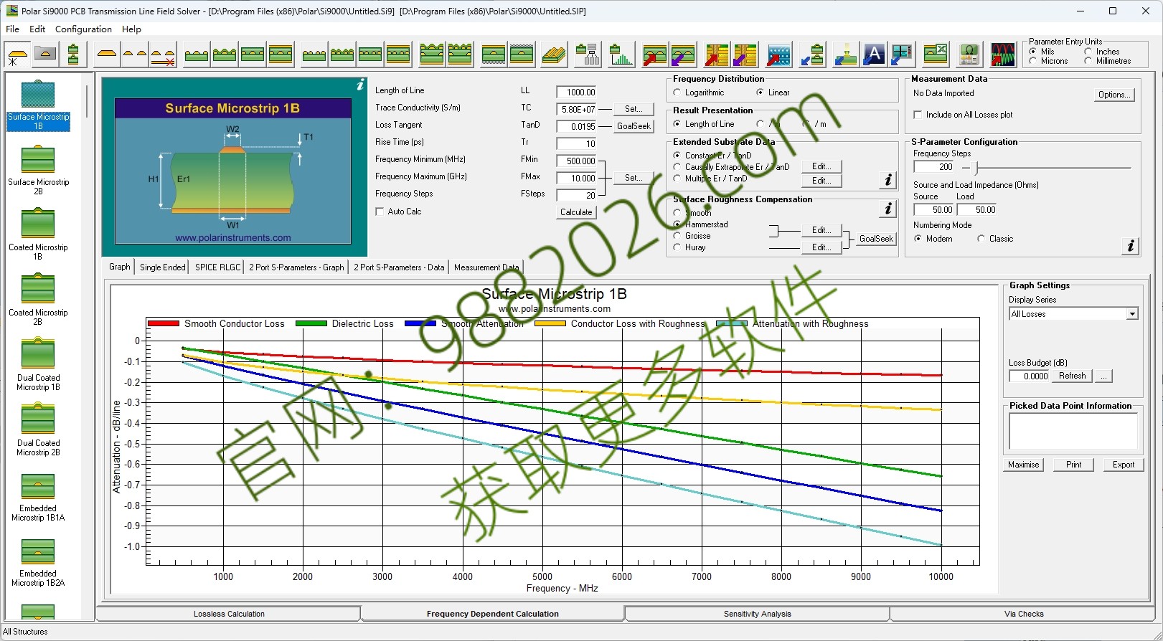Click the Excel export structure icon
Image resolution: width=1163 pixels, height=641 pixels.
pyautogui.click(x=936, y=54)
